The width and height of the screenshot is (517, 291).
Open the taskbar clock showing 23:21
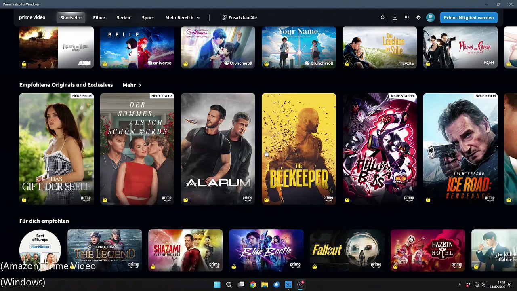click(x=498, y=285)
